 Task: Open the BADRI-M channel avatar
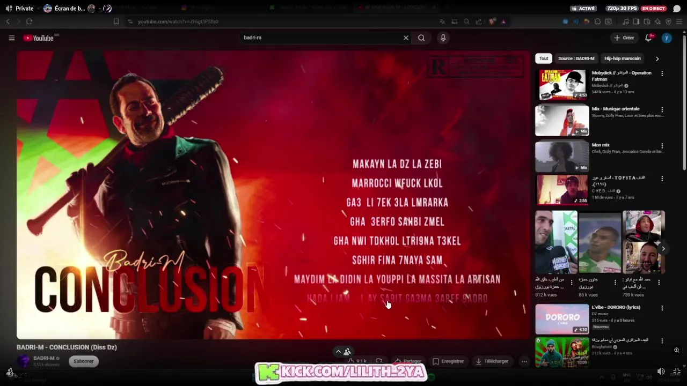[23, 361]
